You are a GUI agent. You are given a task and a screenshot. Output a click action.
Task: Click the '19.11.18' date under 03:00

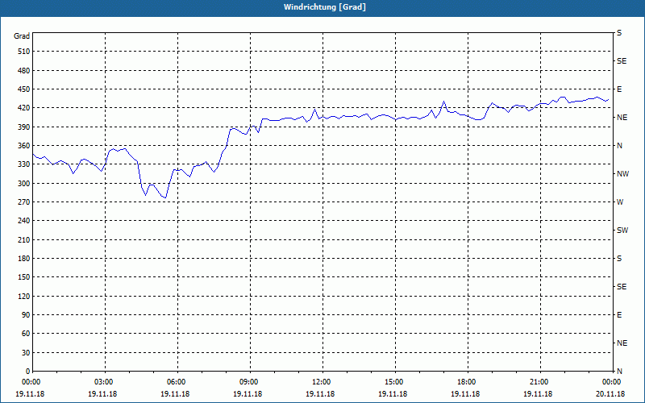[x=102, y=393]
